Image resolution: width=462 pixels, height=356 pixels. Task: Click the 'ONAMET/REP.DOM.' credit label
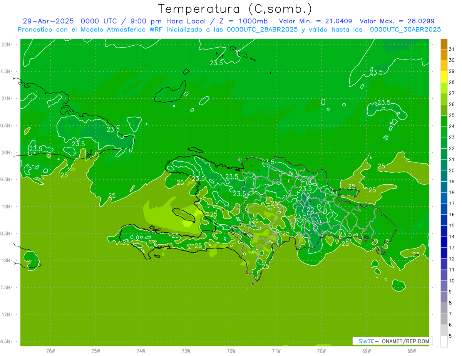click(407, 341)
